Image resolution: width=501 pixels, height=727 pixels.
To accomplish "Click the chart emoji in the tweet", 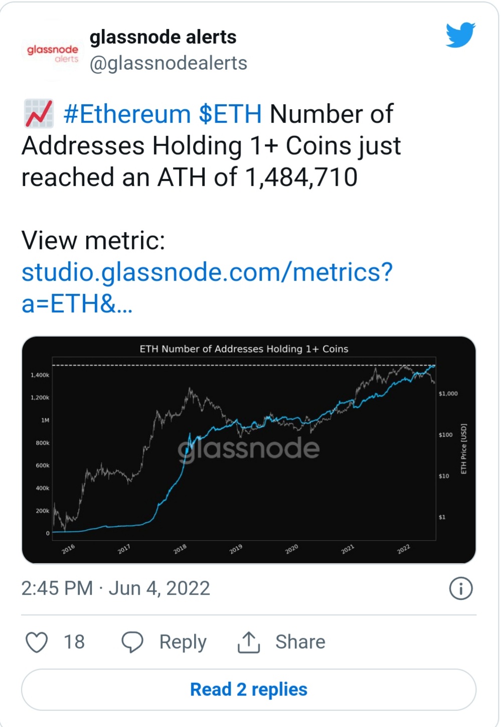I will (x=39, y=113).
